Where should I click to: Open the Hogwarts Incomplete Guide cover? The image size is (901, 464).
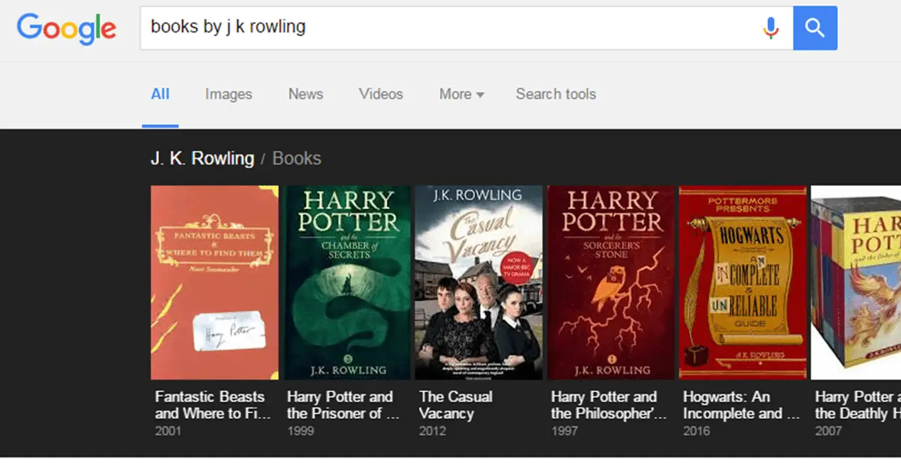click(743, 282)
